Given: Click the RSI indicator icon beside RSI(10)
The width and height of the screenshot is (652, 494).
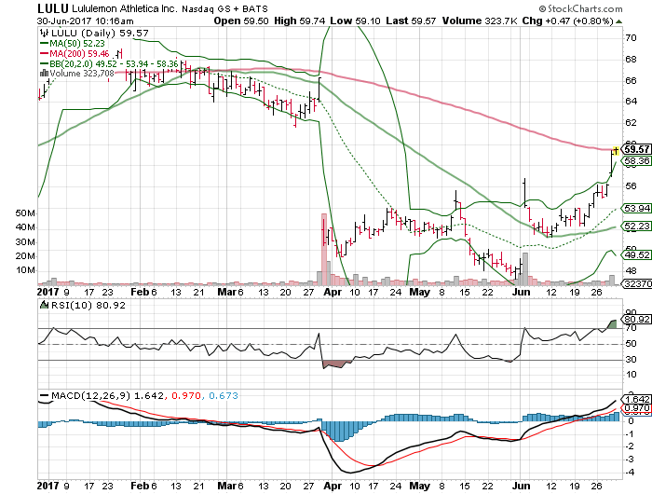Looking at the screenshot, I should [44, 305].
